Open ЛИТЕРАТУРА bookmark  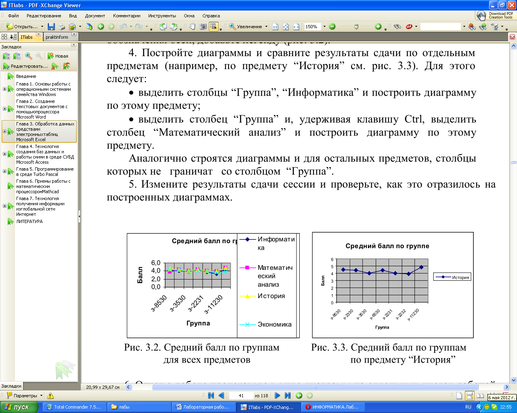coord(29,221)
